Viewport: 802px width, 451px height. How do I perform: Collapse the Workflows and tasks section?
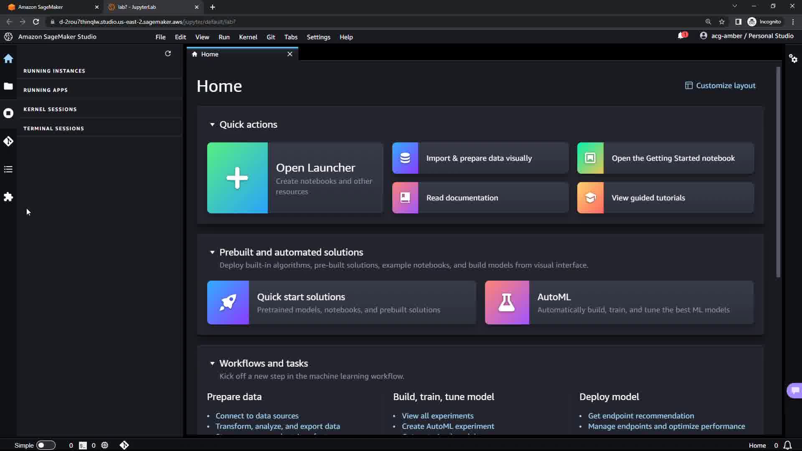(212, 363)
